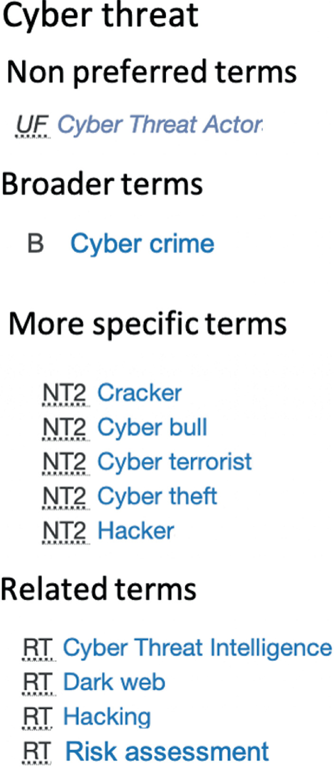Select the Cyber terrorist link

click(175, 462)
